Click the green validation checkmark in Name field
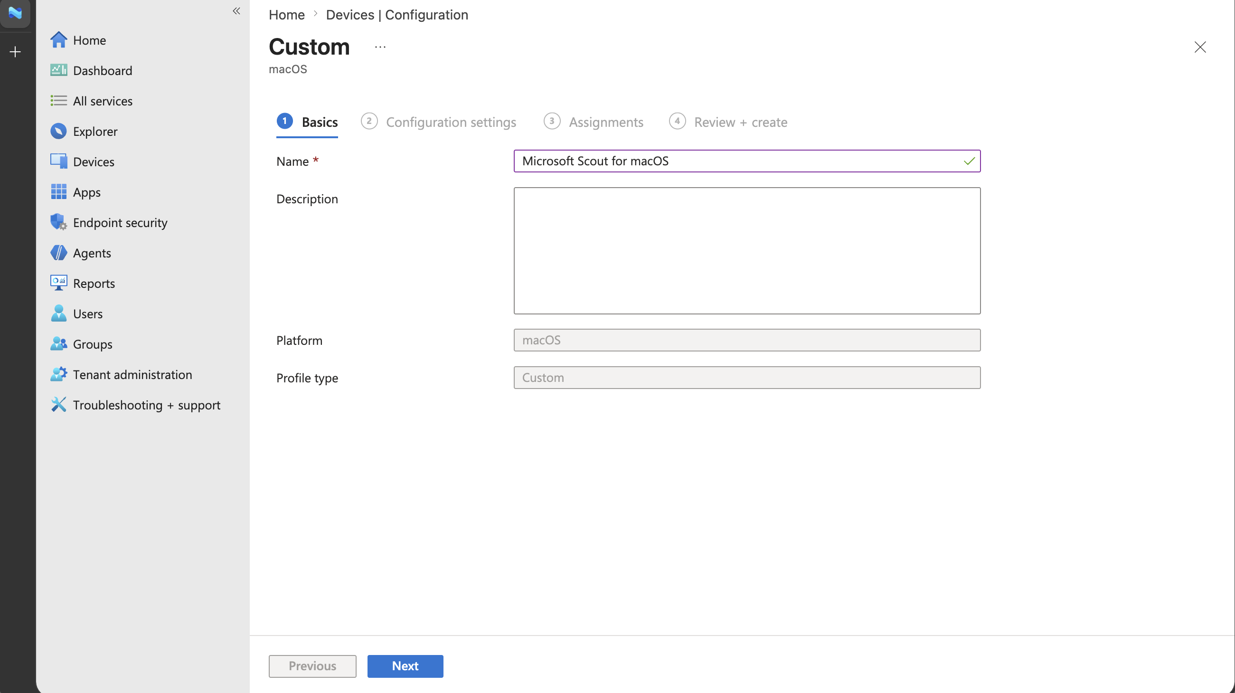Image resolution: width=1235 pixels, height=693 pixels. click(969, 161)
